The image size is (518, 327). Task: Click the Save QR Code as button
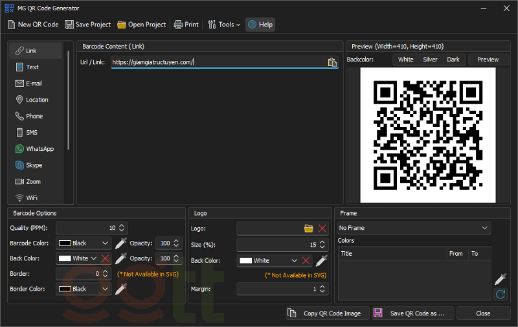[x=412, y=313]
